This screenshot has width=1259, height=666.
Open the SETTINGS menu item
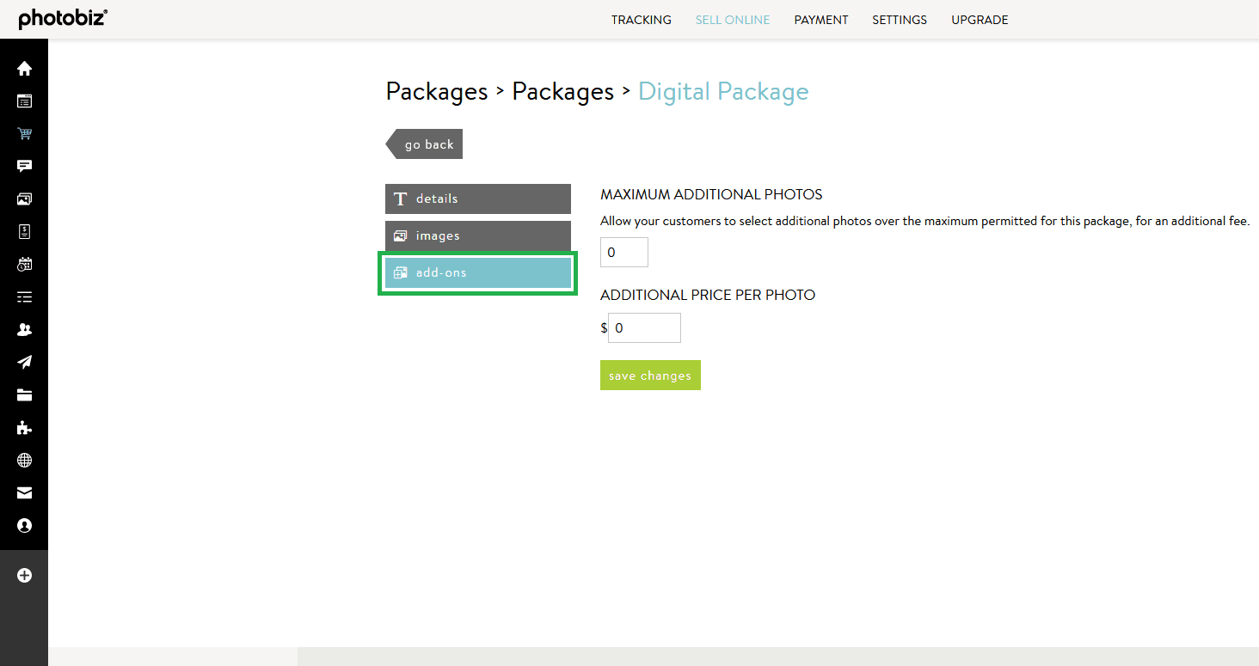pos(899,19)
